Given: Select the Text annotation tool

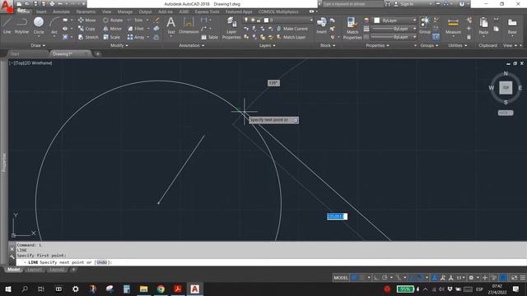Looking at the screenshot, I should coord(170,25).
